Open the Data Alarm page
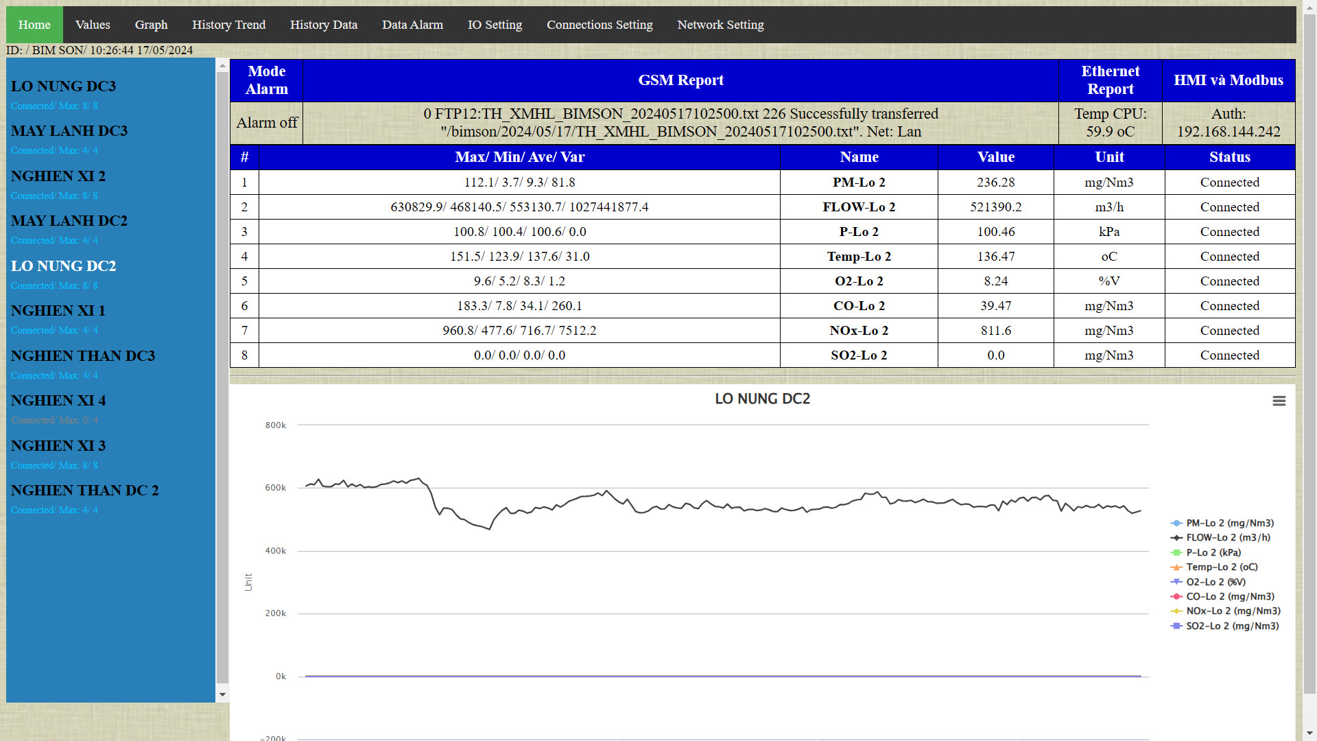Image resolution: width=1317 pixels, height=741 pixels. 412,25
